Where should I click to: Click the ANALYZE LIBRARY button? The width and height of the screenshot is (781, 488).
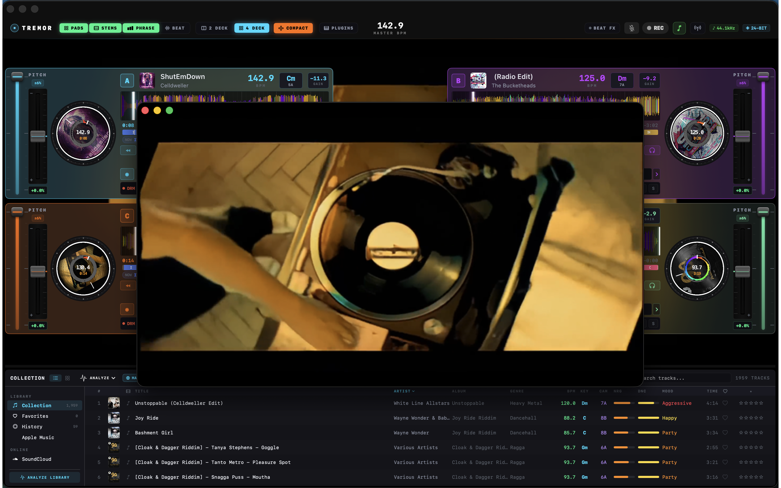pyautogui.click(x=44, y=477)
